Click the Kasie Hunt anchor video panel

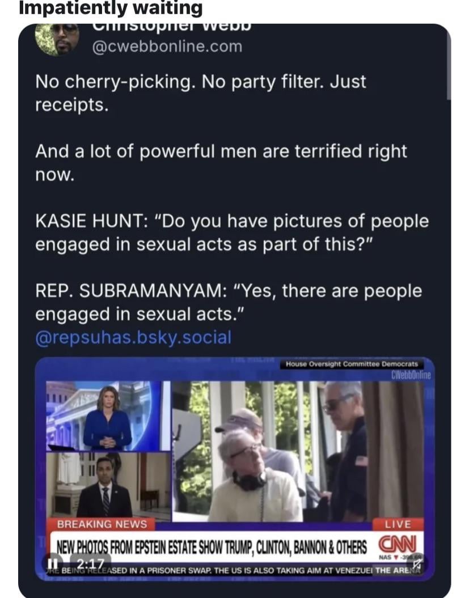(x=108, y=415)
